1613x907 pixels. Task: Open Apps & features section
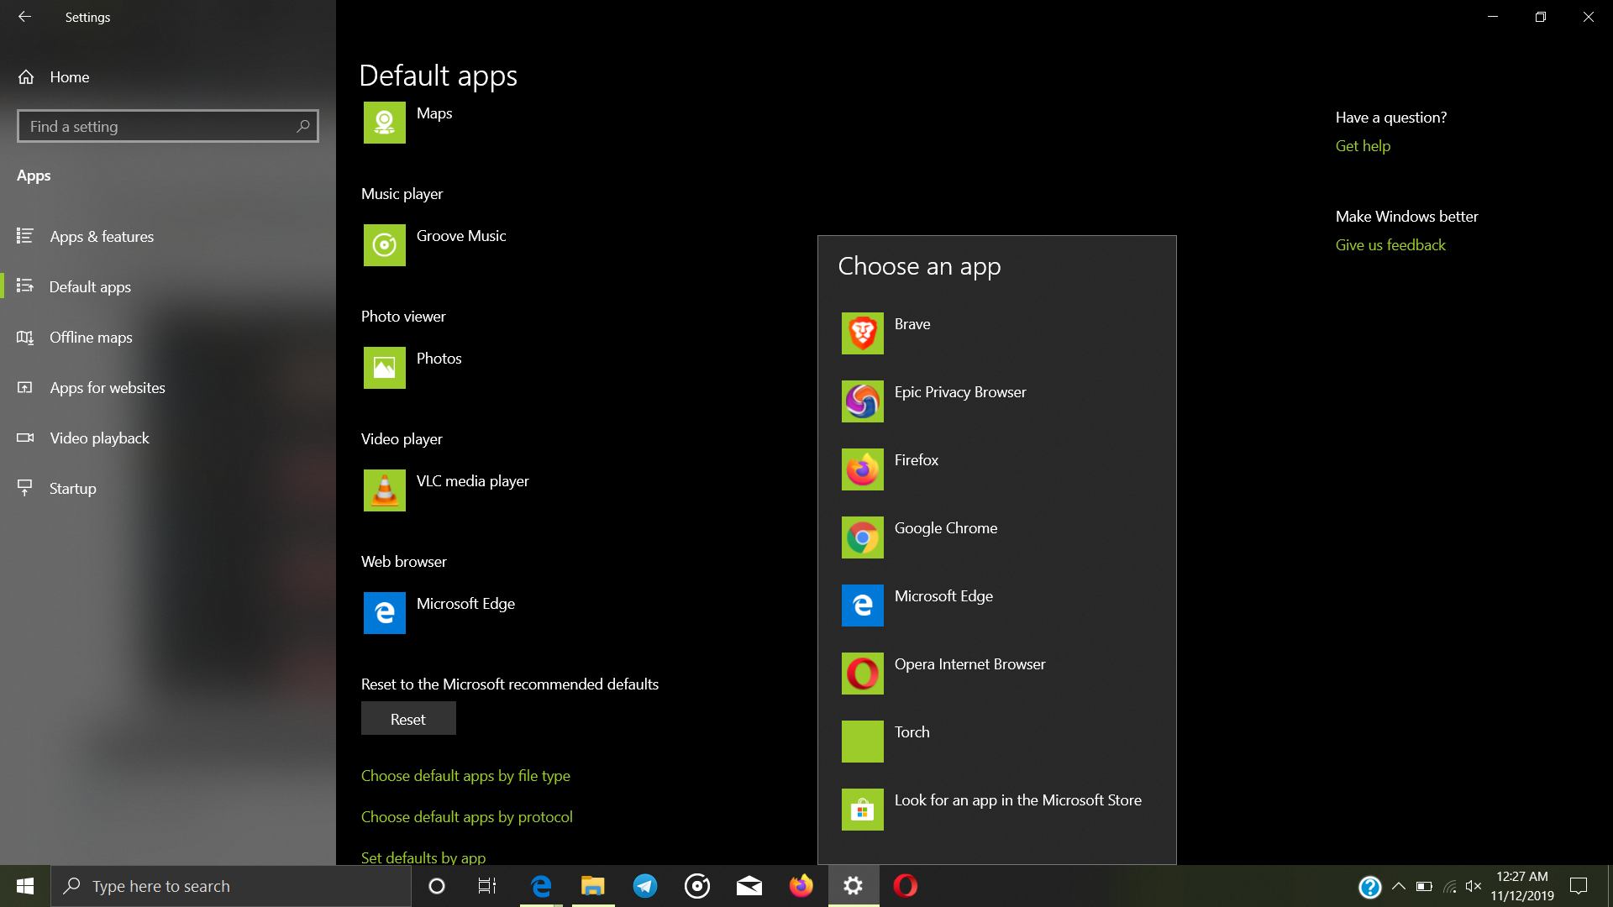168,237
